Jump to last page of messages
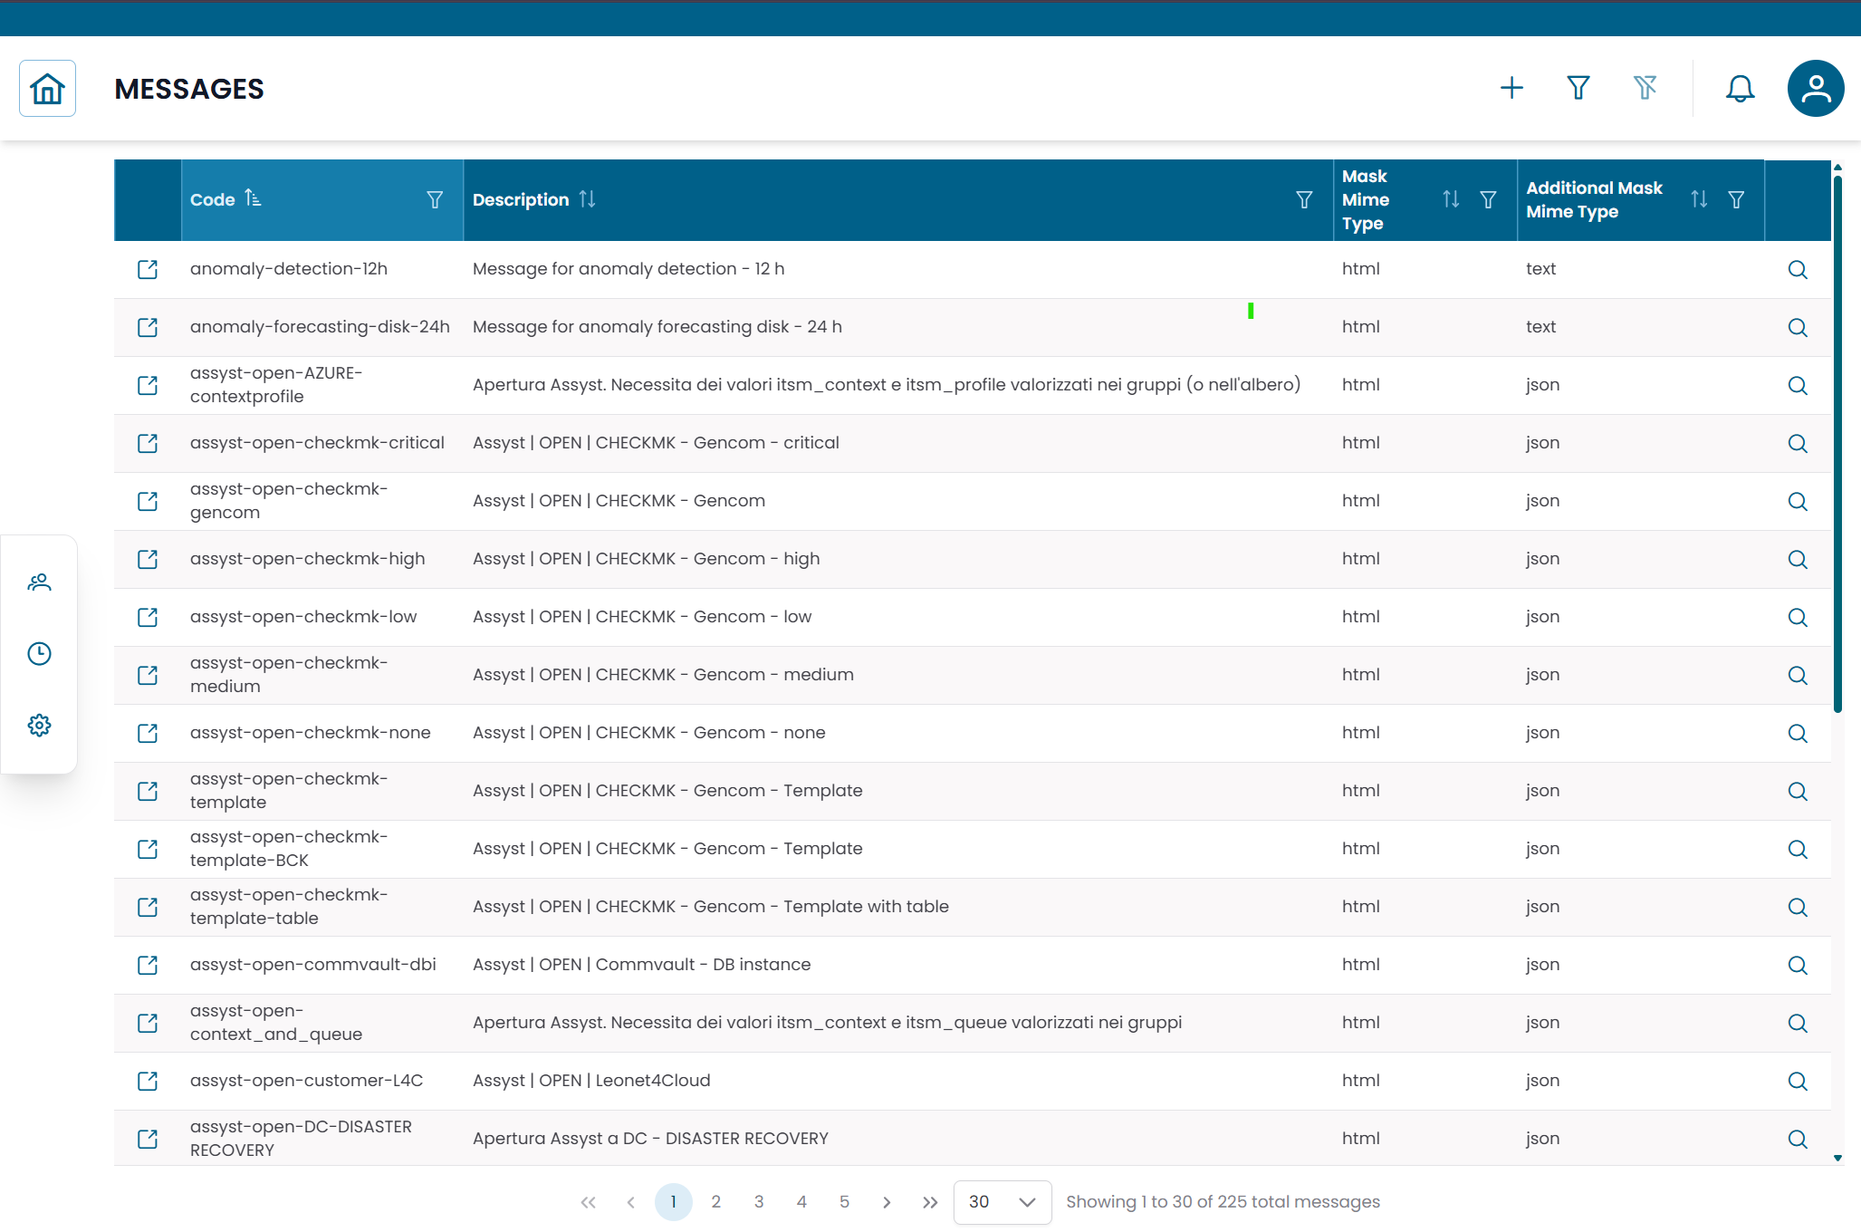The width and height of the screenshot is (1861, 1232). click(x=930, y=1202)
